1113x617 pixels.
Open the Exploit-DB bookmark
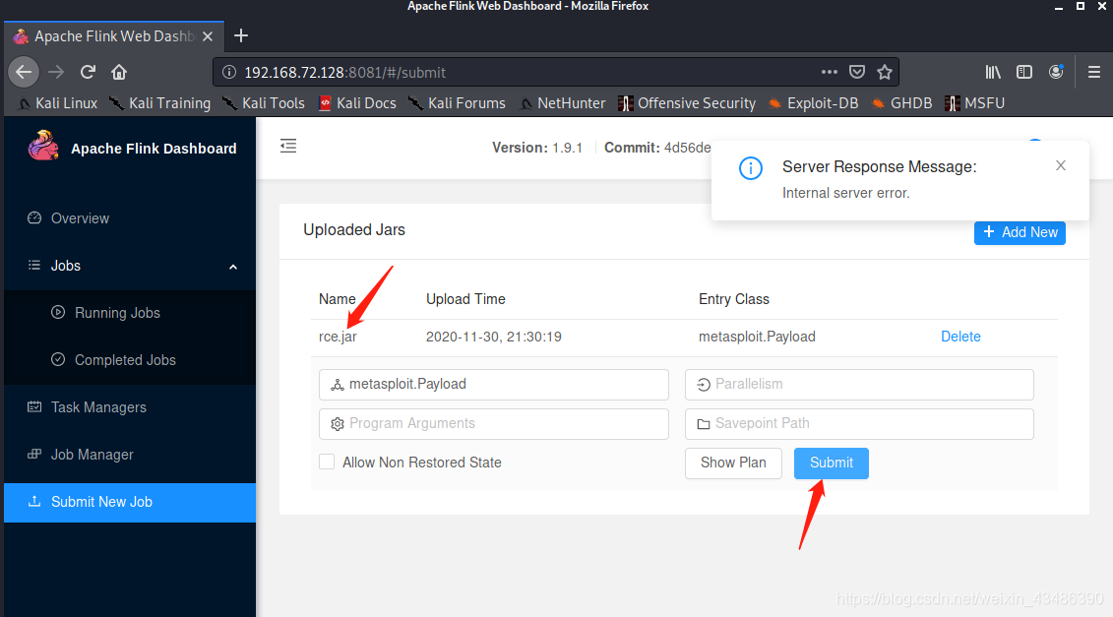tap(814, 103)
